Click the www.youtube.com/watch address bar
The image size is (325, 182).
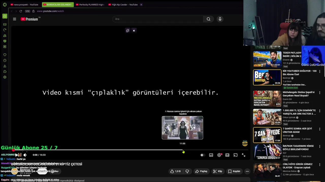click(x=50, y=11)
